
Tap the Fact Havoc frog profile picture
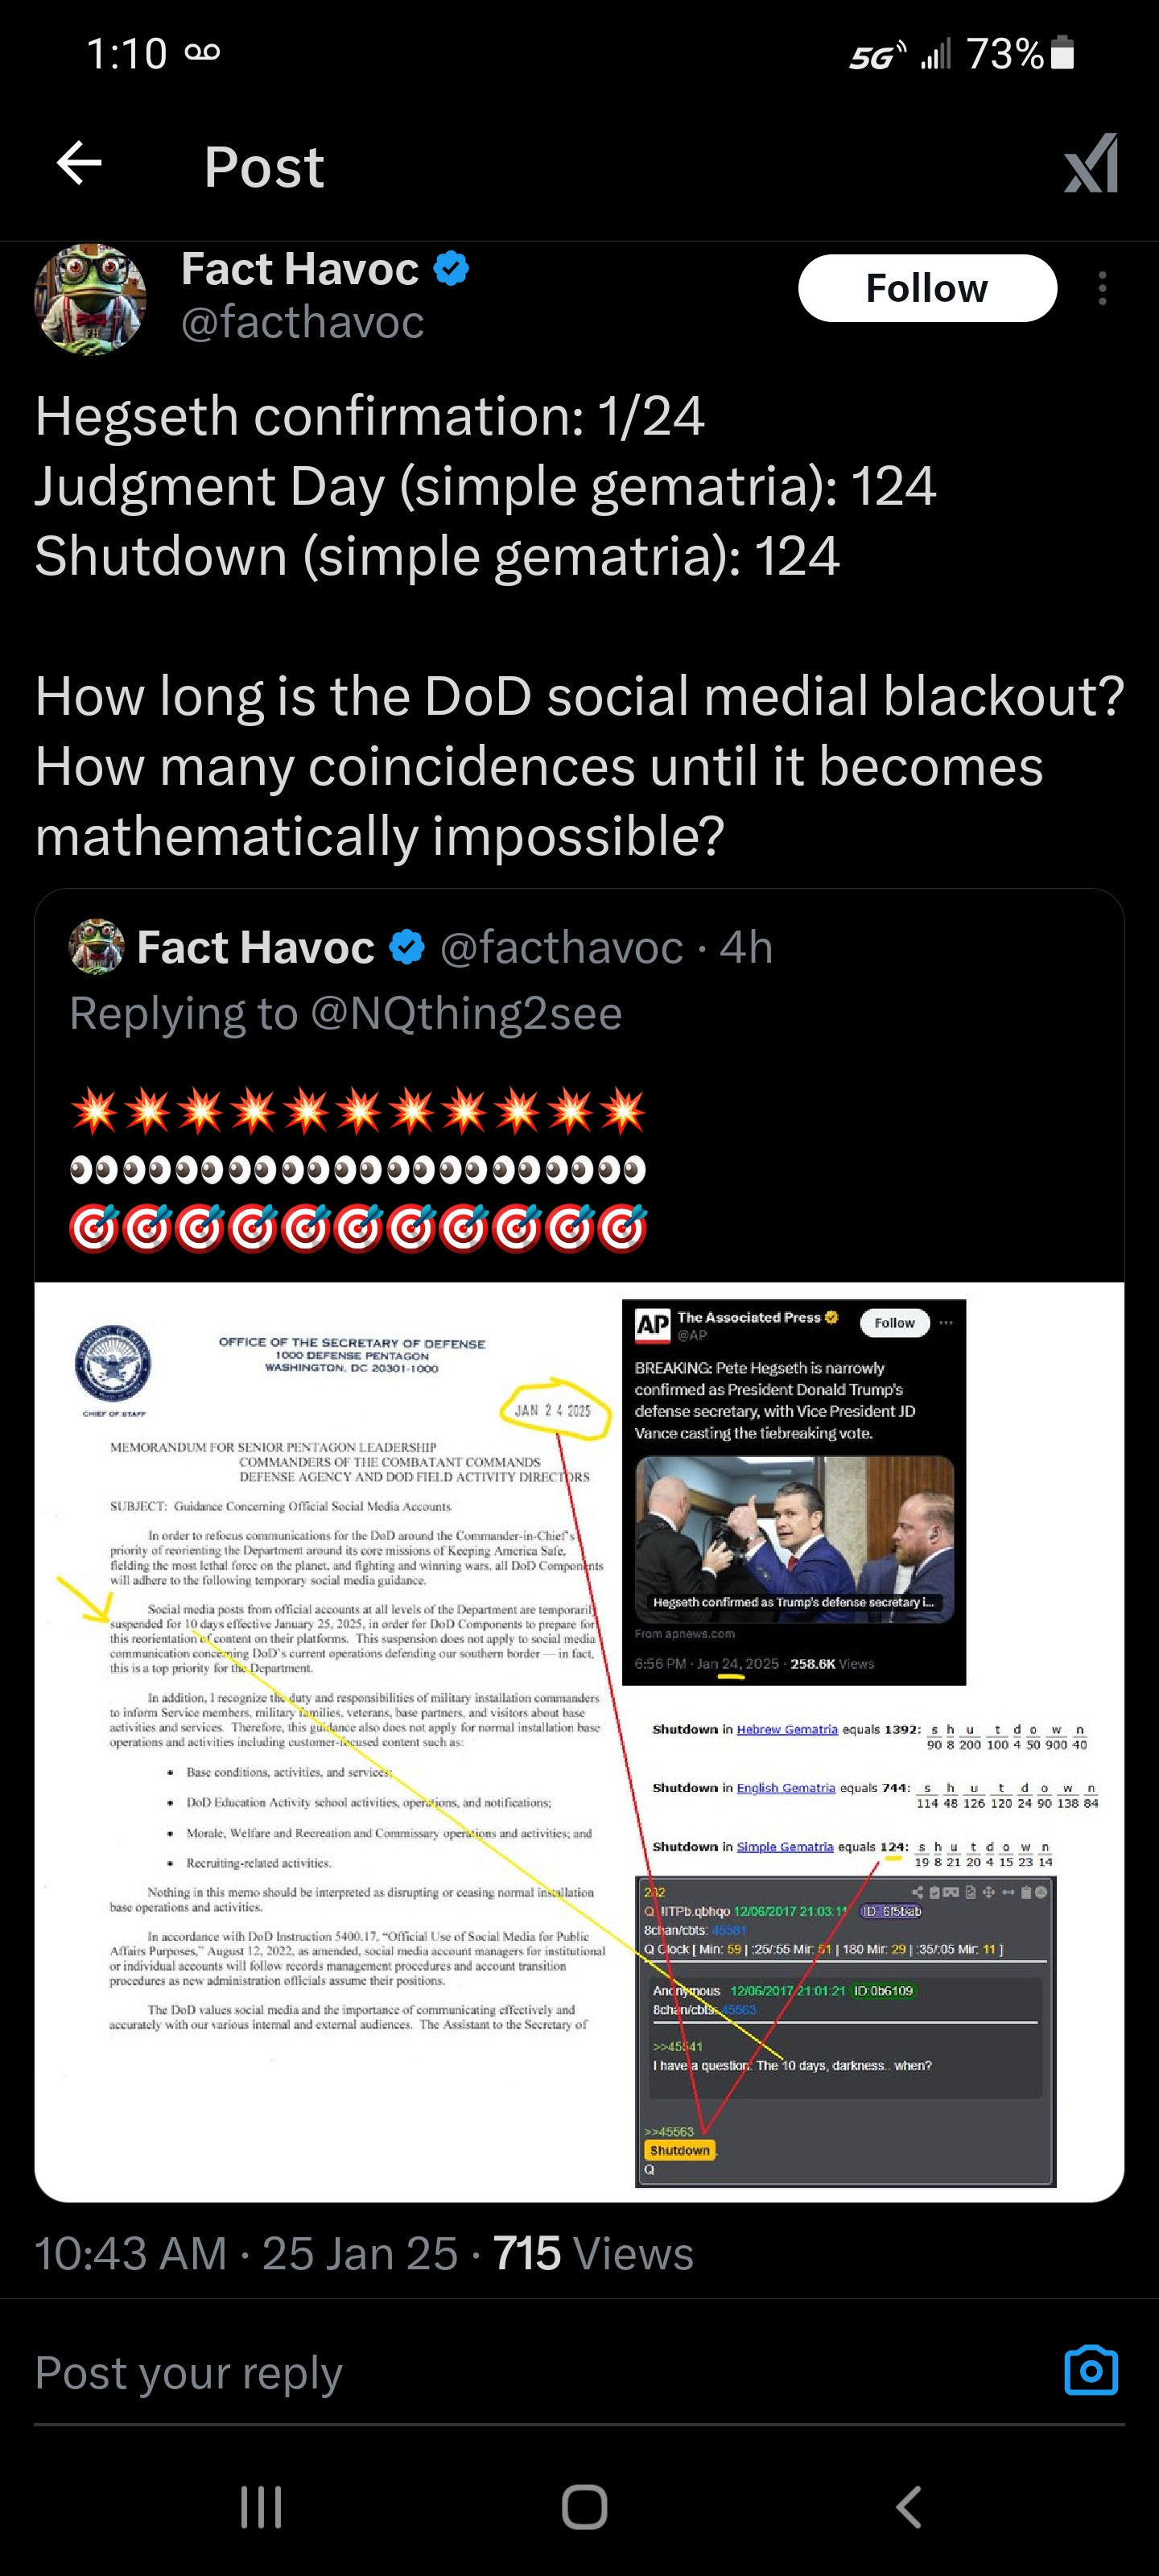pos(91,300)
